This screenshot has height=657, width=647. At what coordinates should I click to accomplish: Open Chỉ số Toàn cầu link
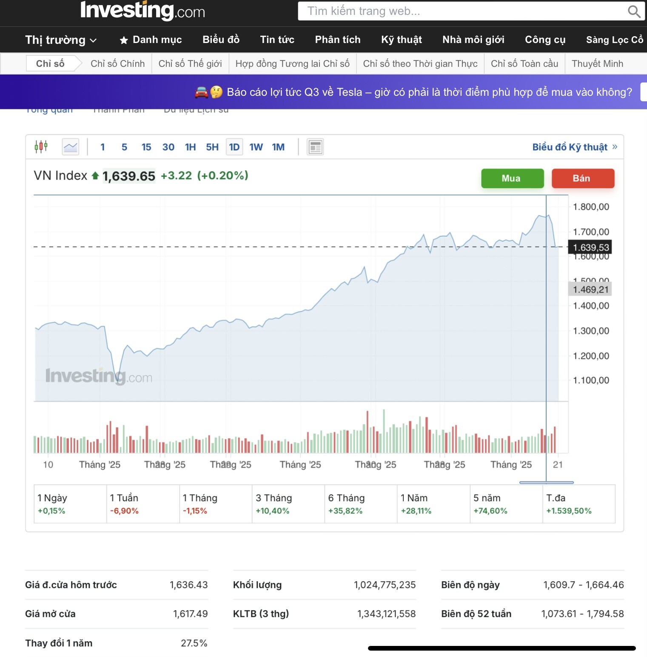[524, 63]
